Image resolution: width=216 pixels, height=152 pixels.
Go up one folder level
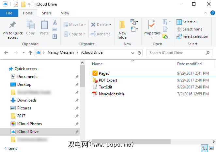click(x=30, y=53)
